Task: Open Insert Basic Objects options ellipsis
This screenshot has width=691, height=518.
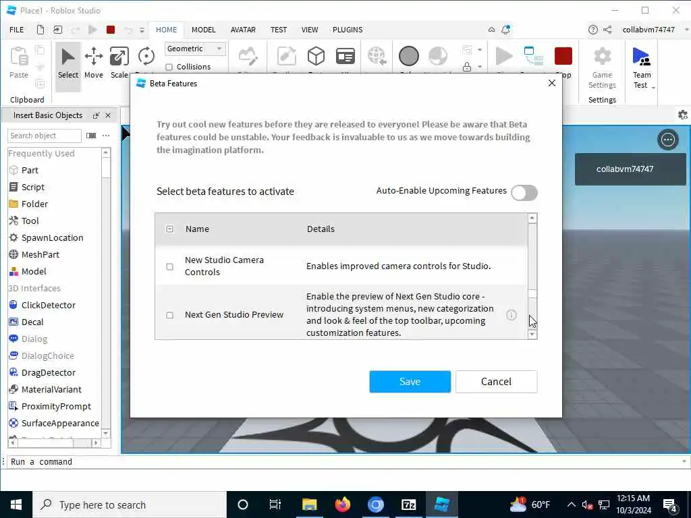Action: point(106,136)
